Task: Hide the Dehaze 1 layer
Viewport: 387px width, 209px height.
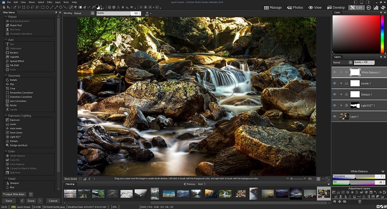Action: click(335, 94)
